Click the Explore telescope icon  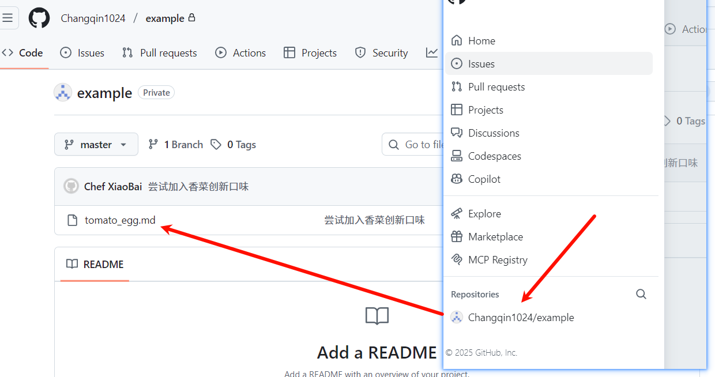457,213
